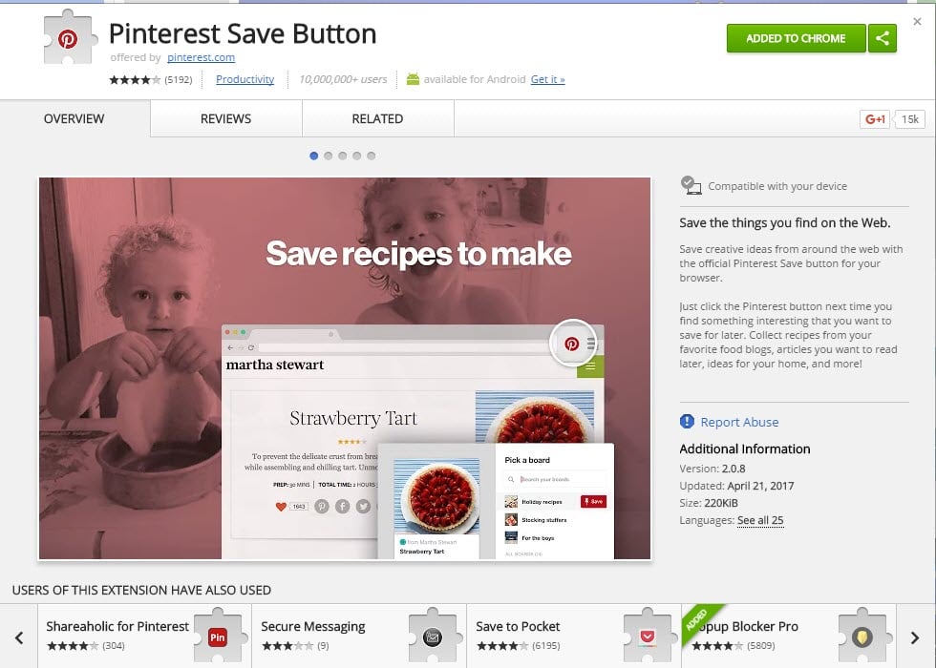Show previous related extensions with left arrow
The width and height of the screenshot is (936, 668).
point(19,637)
